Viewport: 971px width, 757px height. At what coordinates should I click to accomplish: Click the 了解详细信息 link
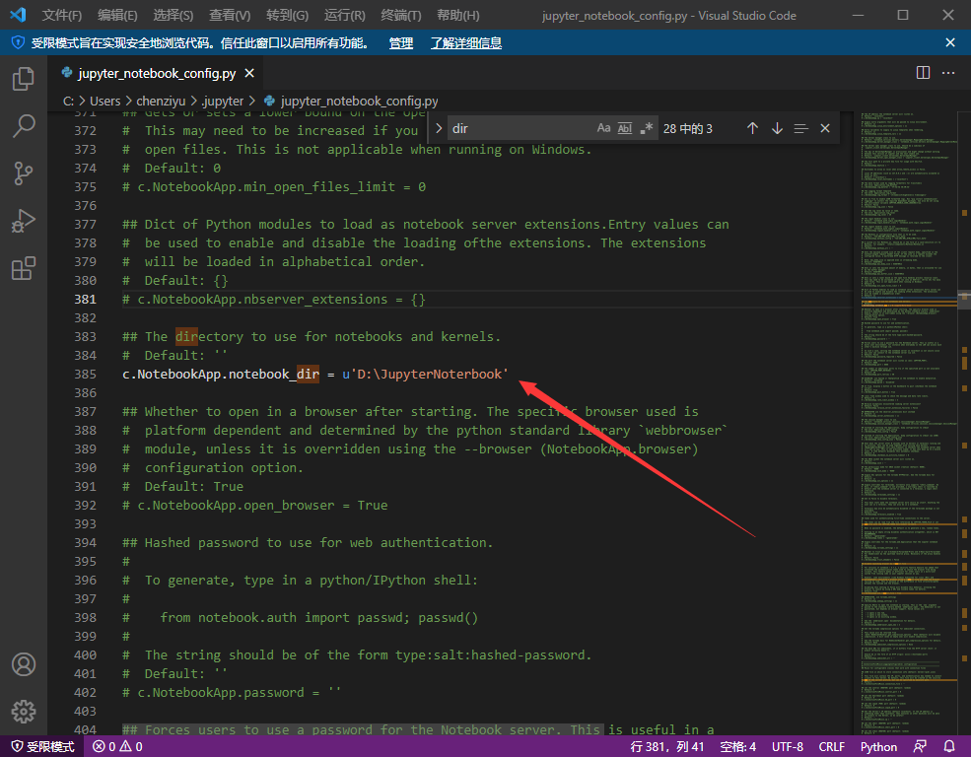[x=465, y=42]
